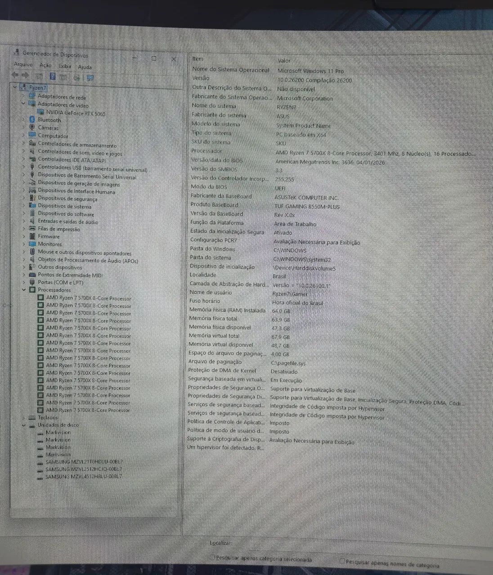
Task: Expand the Bluetooth category
Action: [24, 119]
